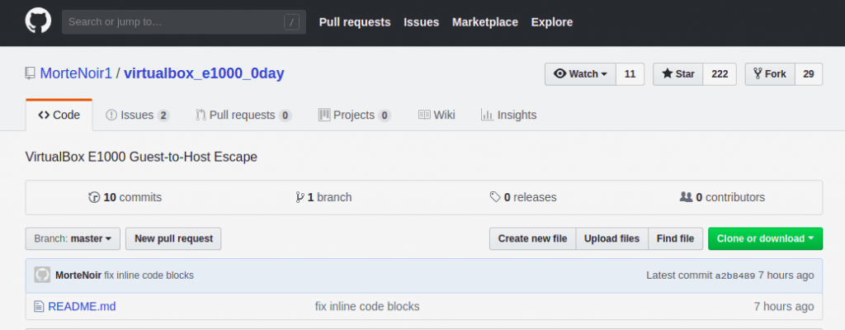This screenshot has width=845, height=330.
Task: Fork this repository
Action: [x=770, y=74]
